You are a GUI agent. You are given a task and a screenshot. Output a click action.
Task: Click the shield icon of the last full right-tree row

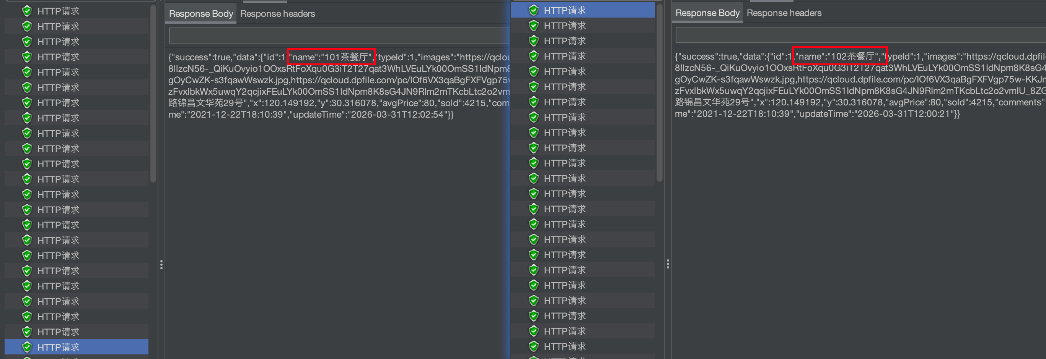[534, 346]
